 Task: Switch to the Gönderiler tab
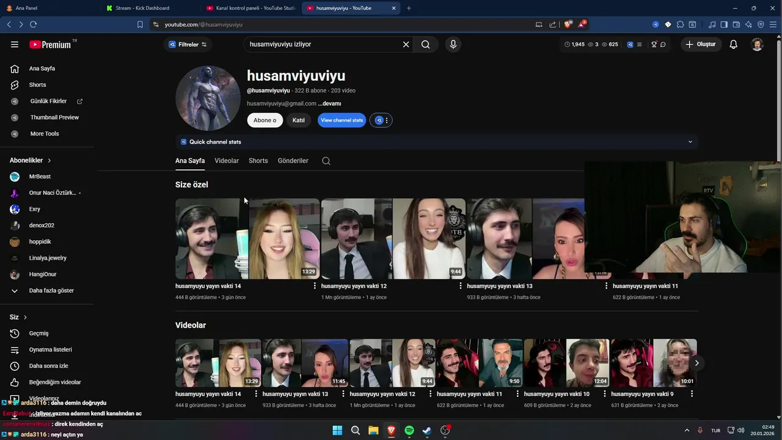(x=293, y=161)
